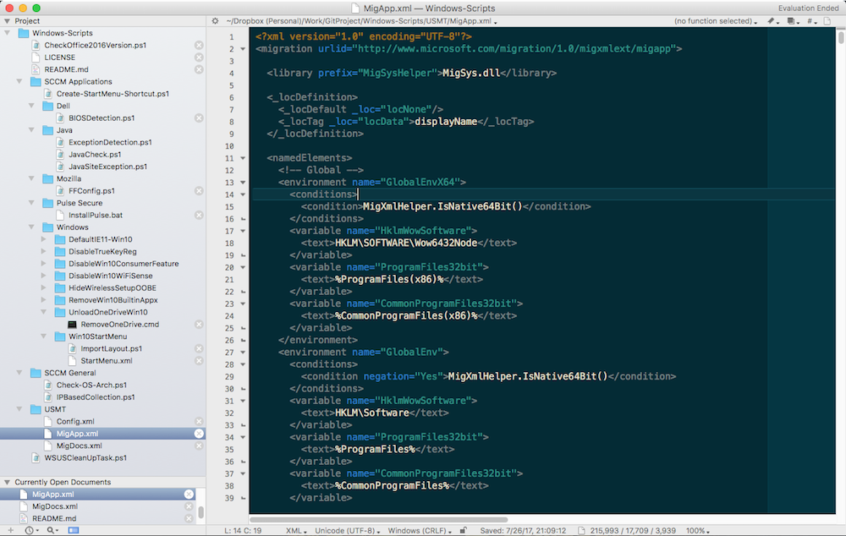846x536 pixels.
Task: Click the horizontal scrollbar under the editor
Action: (379, 519)
